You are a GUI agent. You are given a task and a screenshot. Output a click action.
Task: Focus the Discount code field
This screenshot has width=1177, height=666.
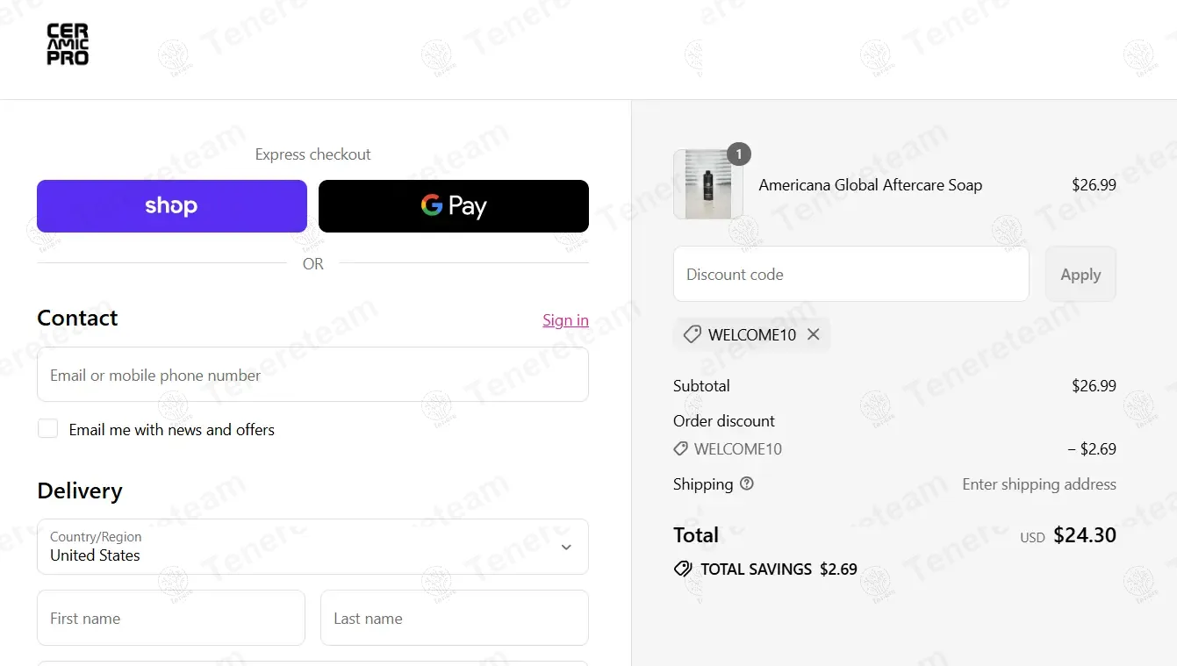click(850, 274)
